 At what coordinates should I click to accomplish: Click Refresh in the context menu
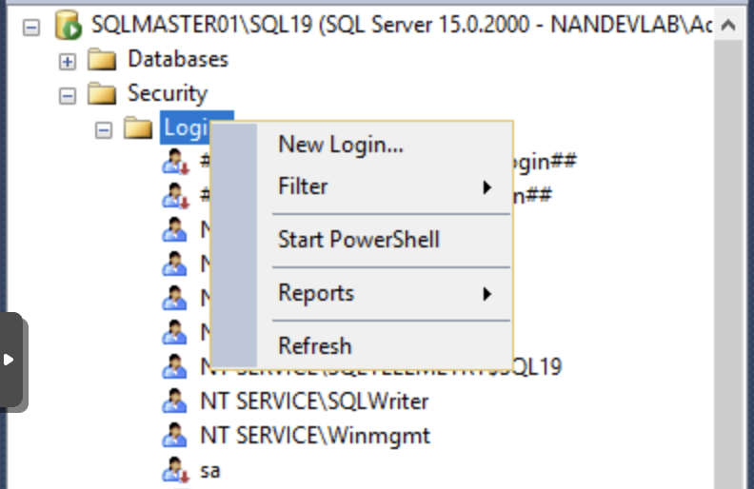[x=314, y=346]
